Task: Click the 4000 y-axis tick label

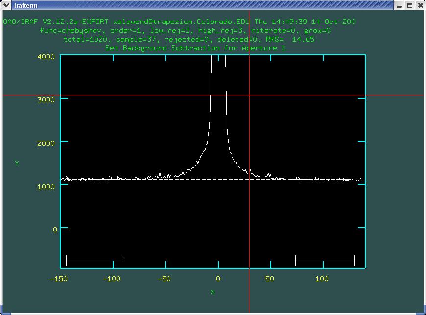Action: coord(46,57)
